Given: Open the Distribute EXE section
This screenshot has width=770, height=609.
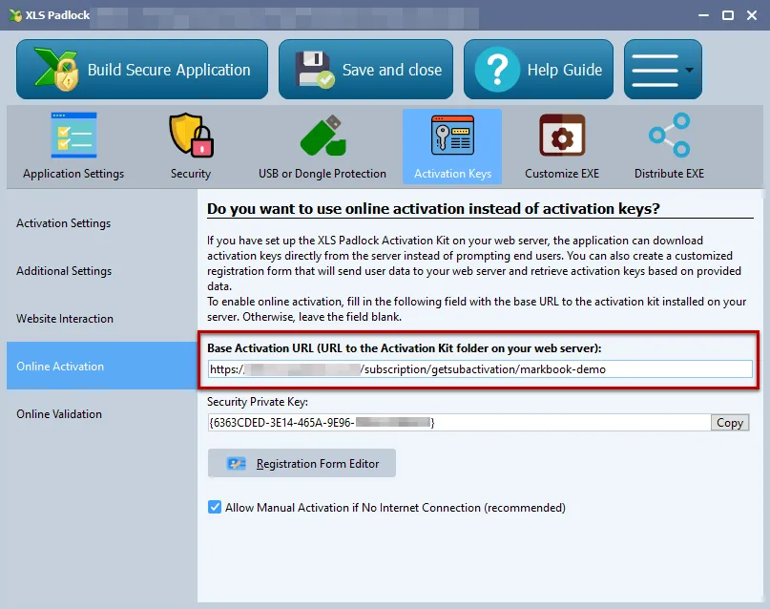Looking at the screenshot, I should point(669,146).
